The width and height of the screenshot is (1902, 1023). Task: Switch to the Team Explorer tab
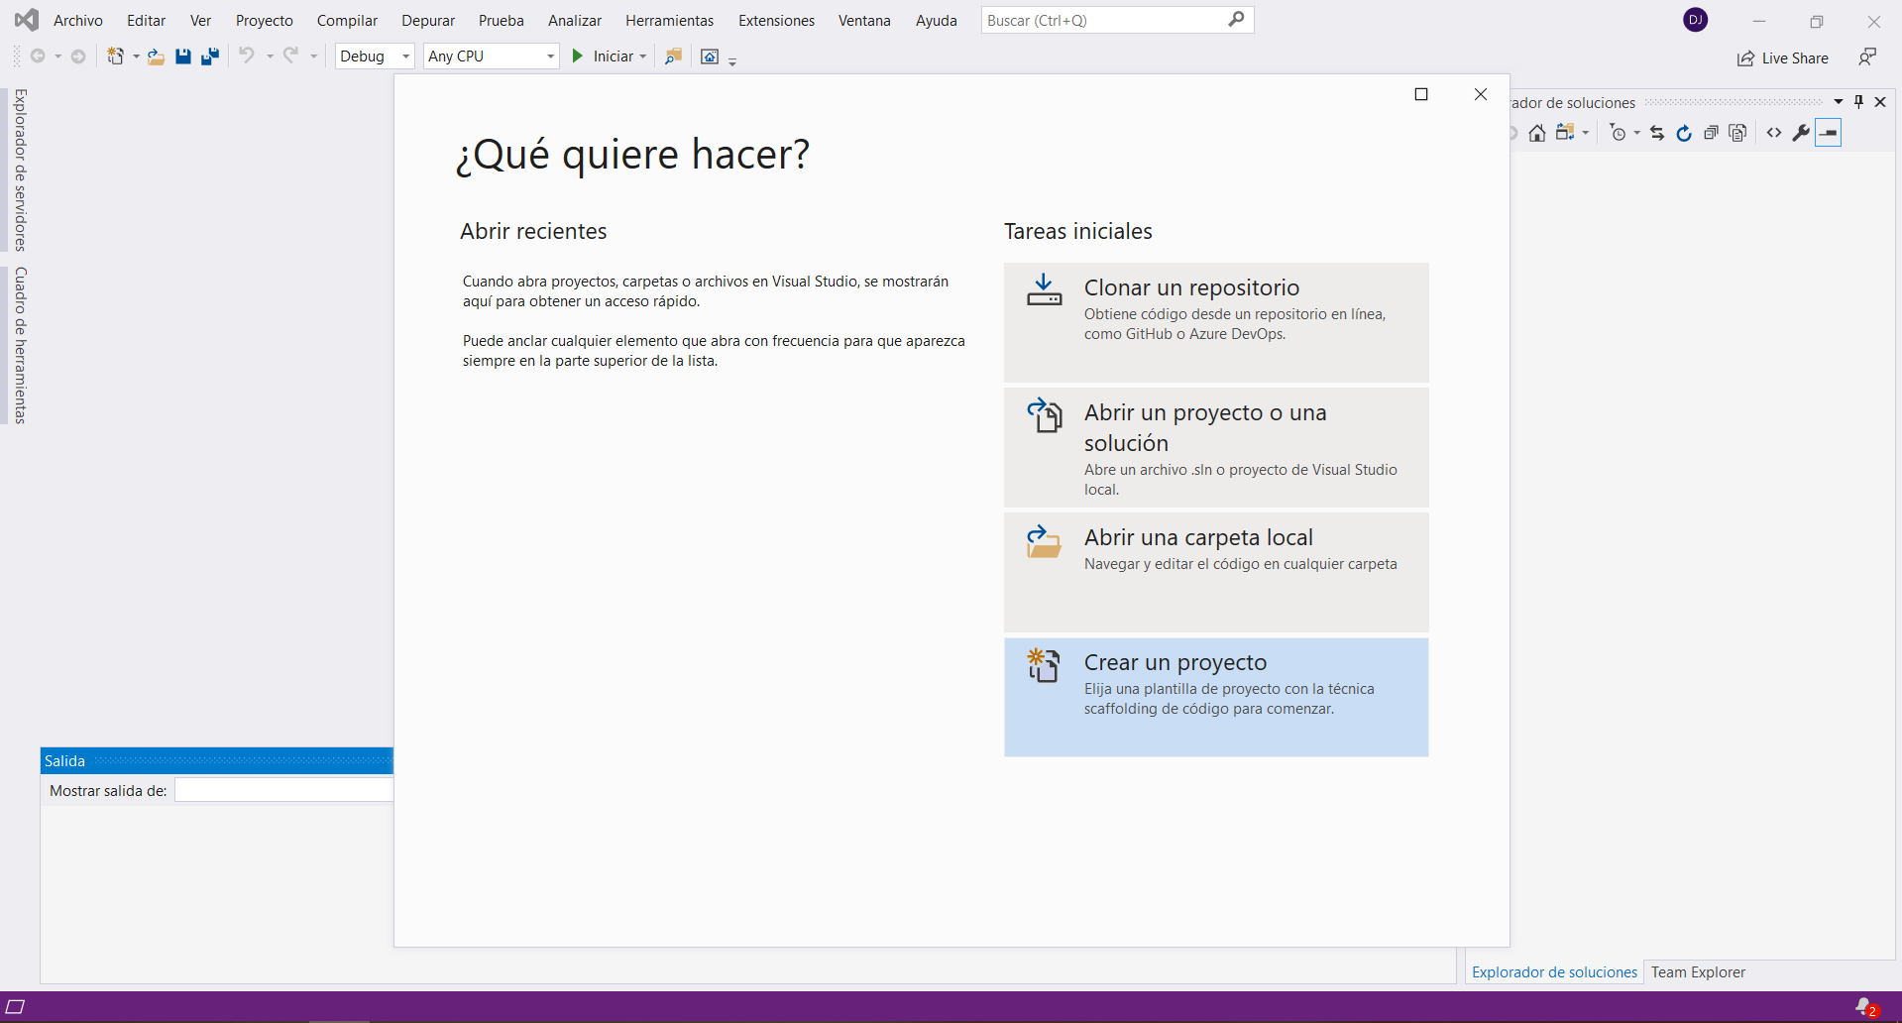(1697, 972)
